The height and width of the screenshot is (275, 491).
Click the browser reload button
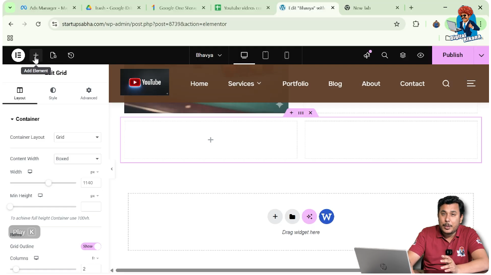coord(38,24)
